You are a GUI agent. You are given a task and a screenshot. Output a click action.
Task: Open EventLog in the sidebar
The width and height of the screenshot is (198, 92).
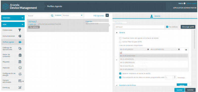(13, 87)
